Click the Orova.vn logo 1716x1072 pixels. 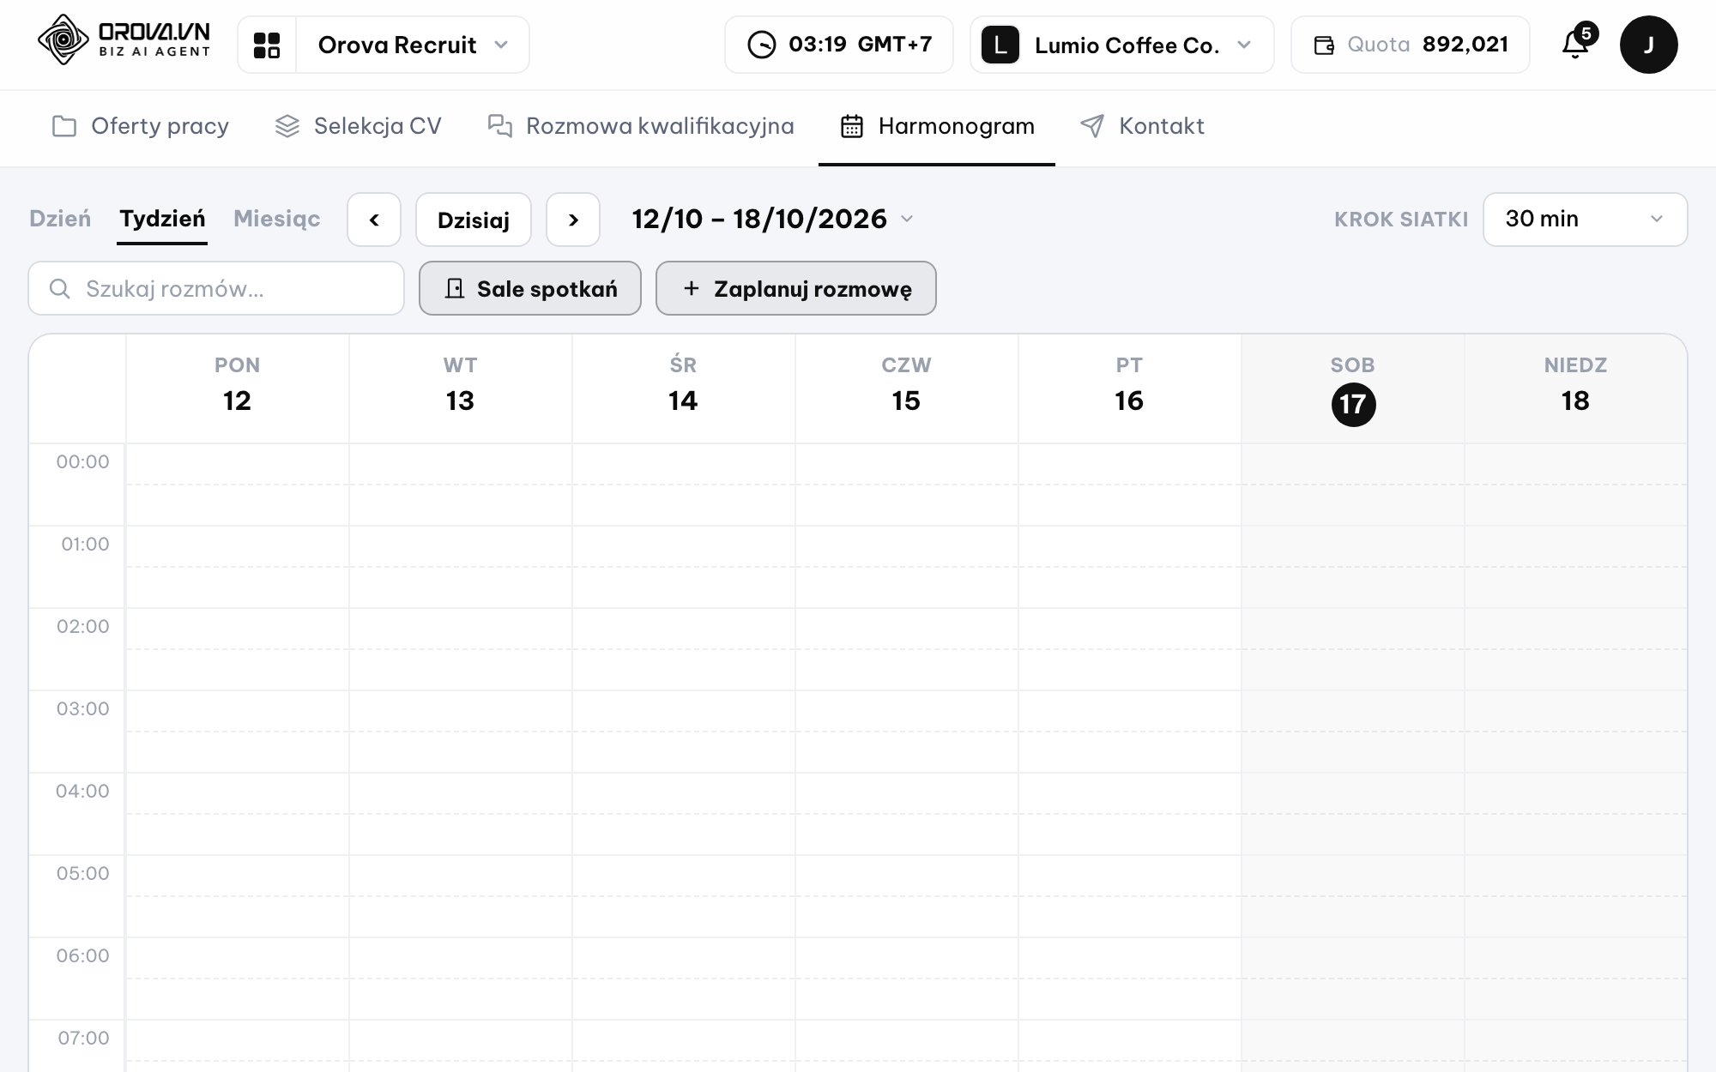pos(124,39)
